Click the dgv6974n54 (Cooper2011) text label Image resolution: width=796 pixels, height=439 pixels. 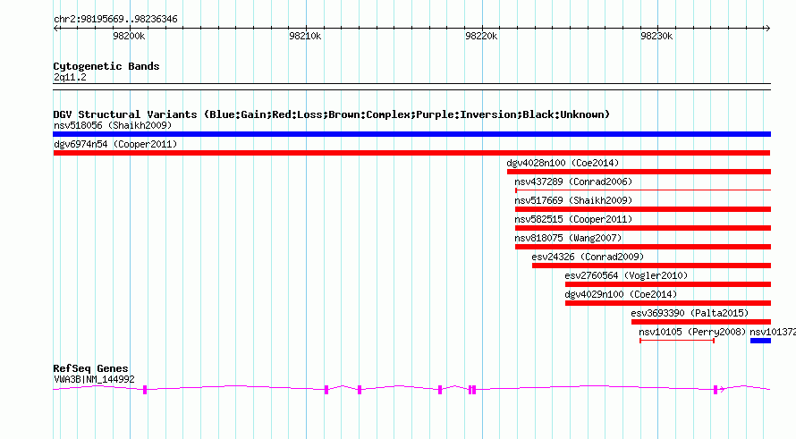coord(115,144)
